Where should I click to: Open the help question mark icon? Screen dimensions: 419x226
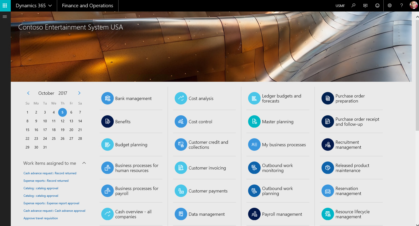tap(402, 5)
